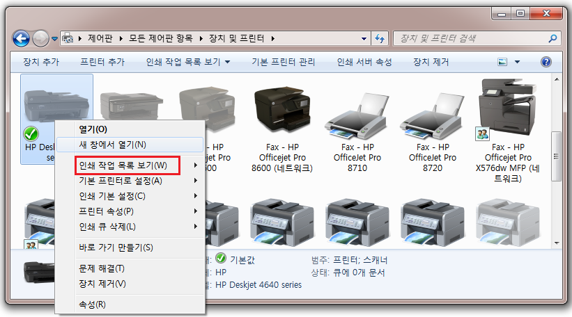This screenshot has width=572, height=317.
Task: Choose 프린터 속성(P) menu item
Action: [130, 211]
